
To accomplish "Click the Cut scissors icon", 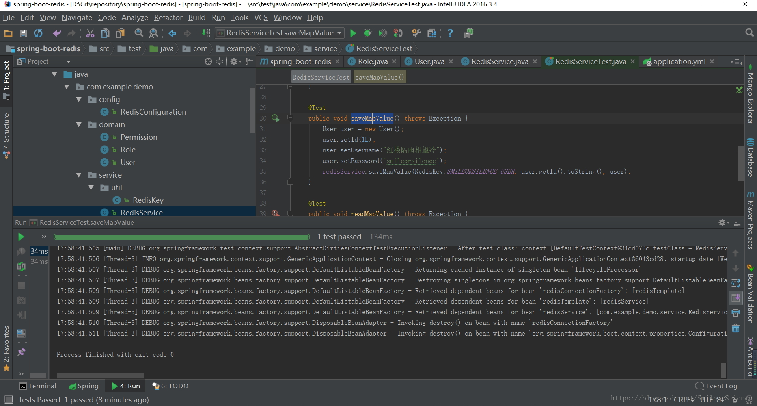I will (90, 33).
